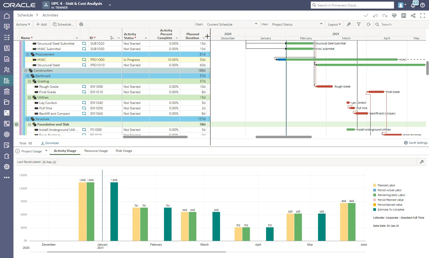This screenshot has height=258, width=429.
Task: Open notifications bell with 472 badge
Action: tap(413, 5)
